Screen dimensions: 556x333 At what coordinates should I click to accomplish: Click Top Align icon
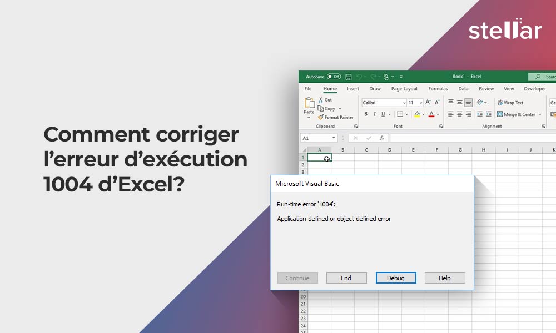[x=451, y=102]
